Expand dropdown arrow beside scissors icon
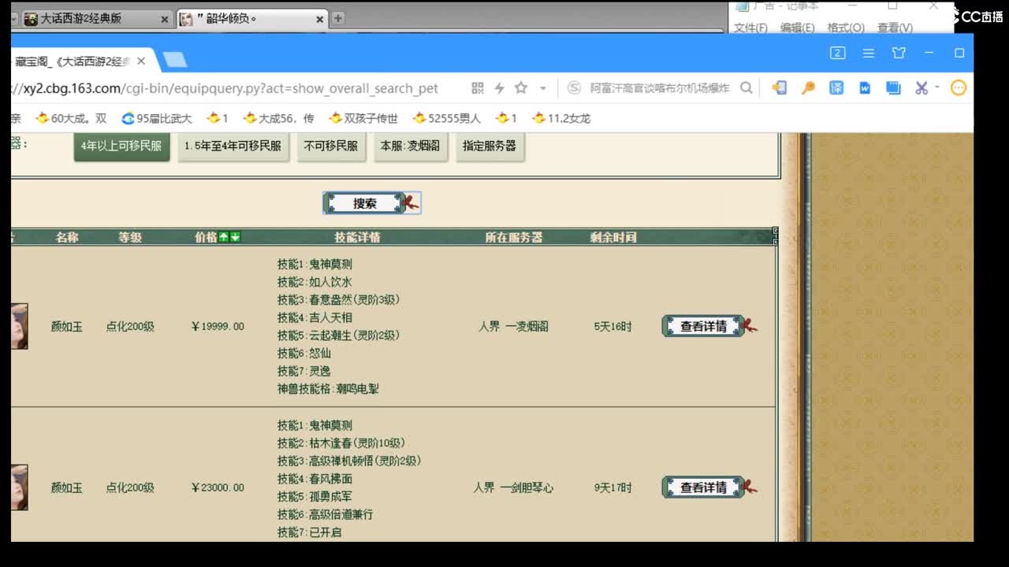 tap(936, 87)
